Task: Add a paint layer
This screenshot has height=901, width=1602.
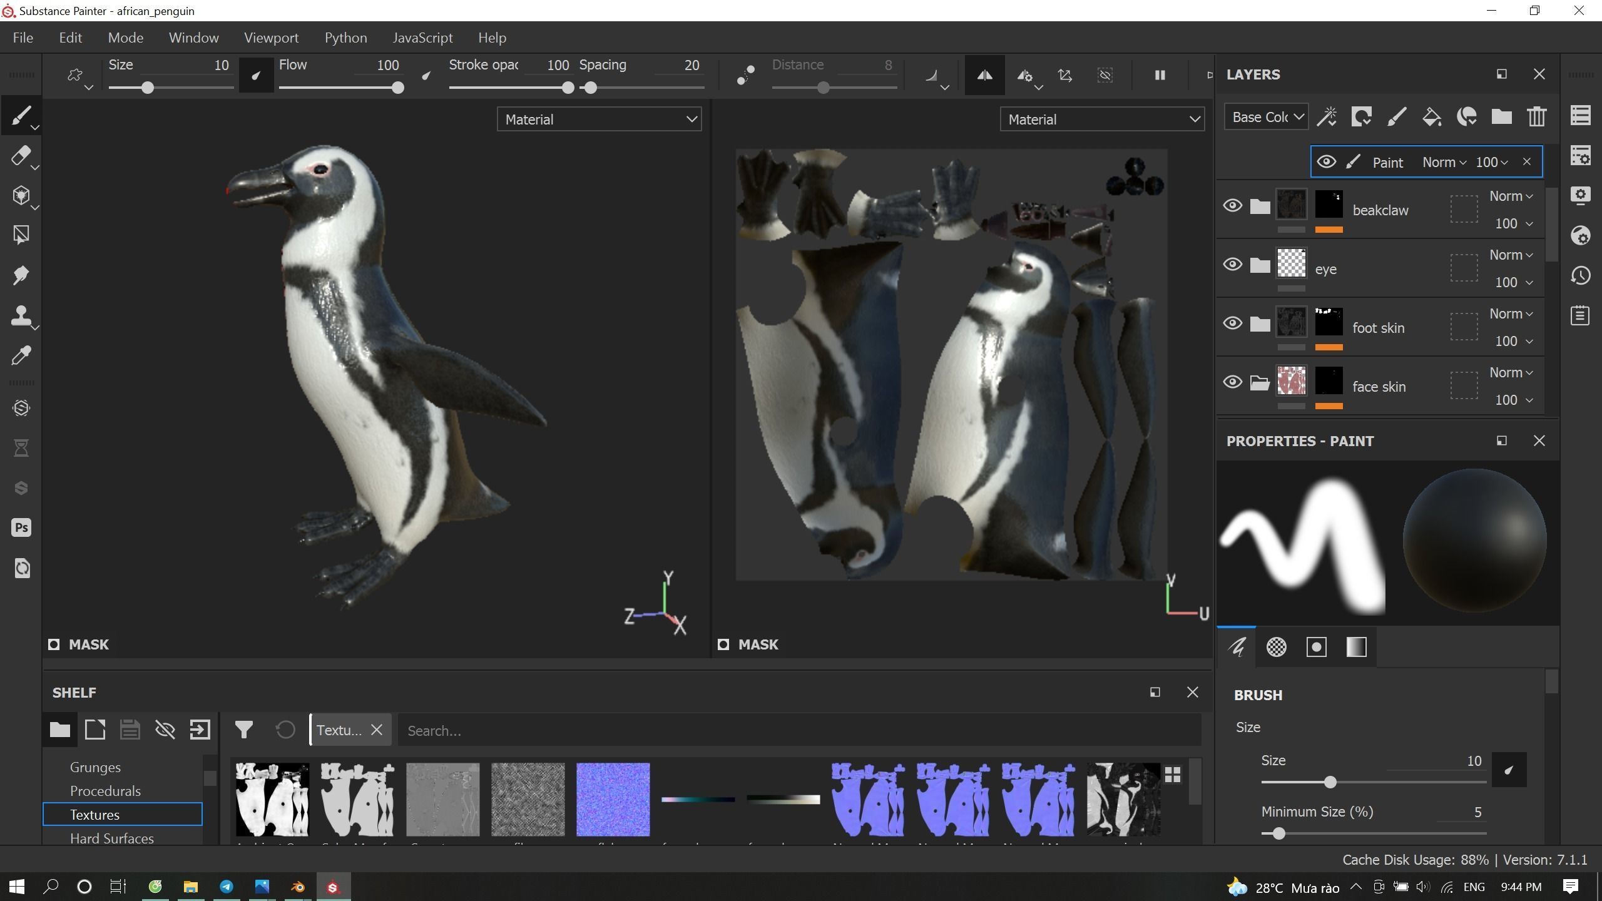Action: [x=1397, y=117]
